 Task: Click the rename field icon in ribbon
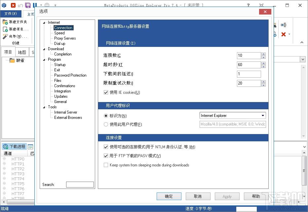[x=284, y=25]
